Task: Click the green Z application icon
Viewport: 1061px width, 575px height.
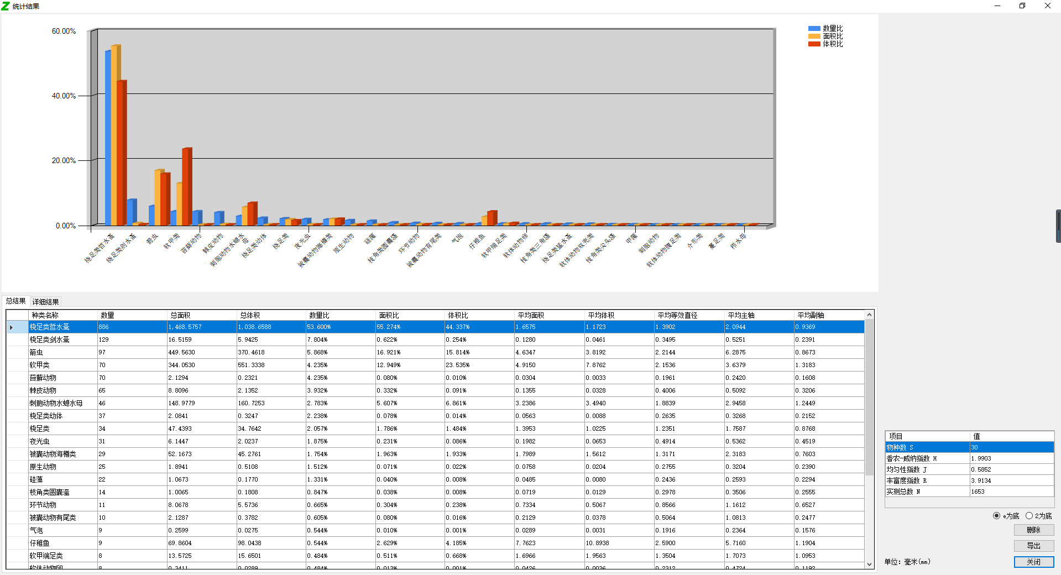Action: 6,6
